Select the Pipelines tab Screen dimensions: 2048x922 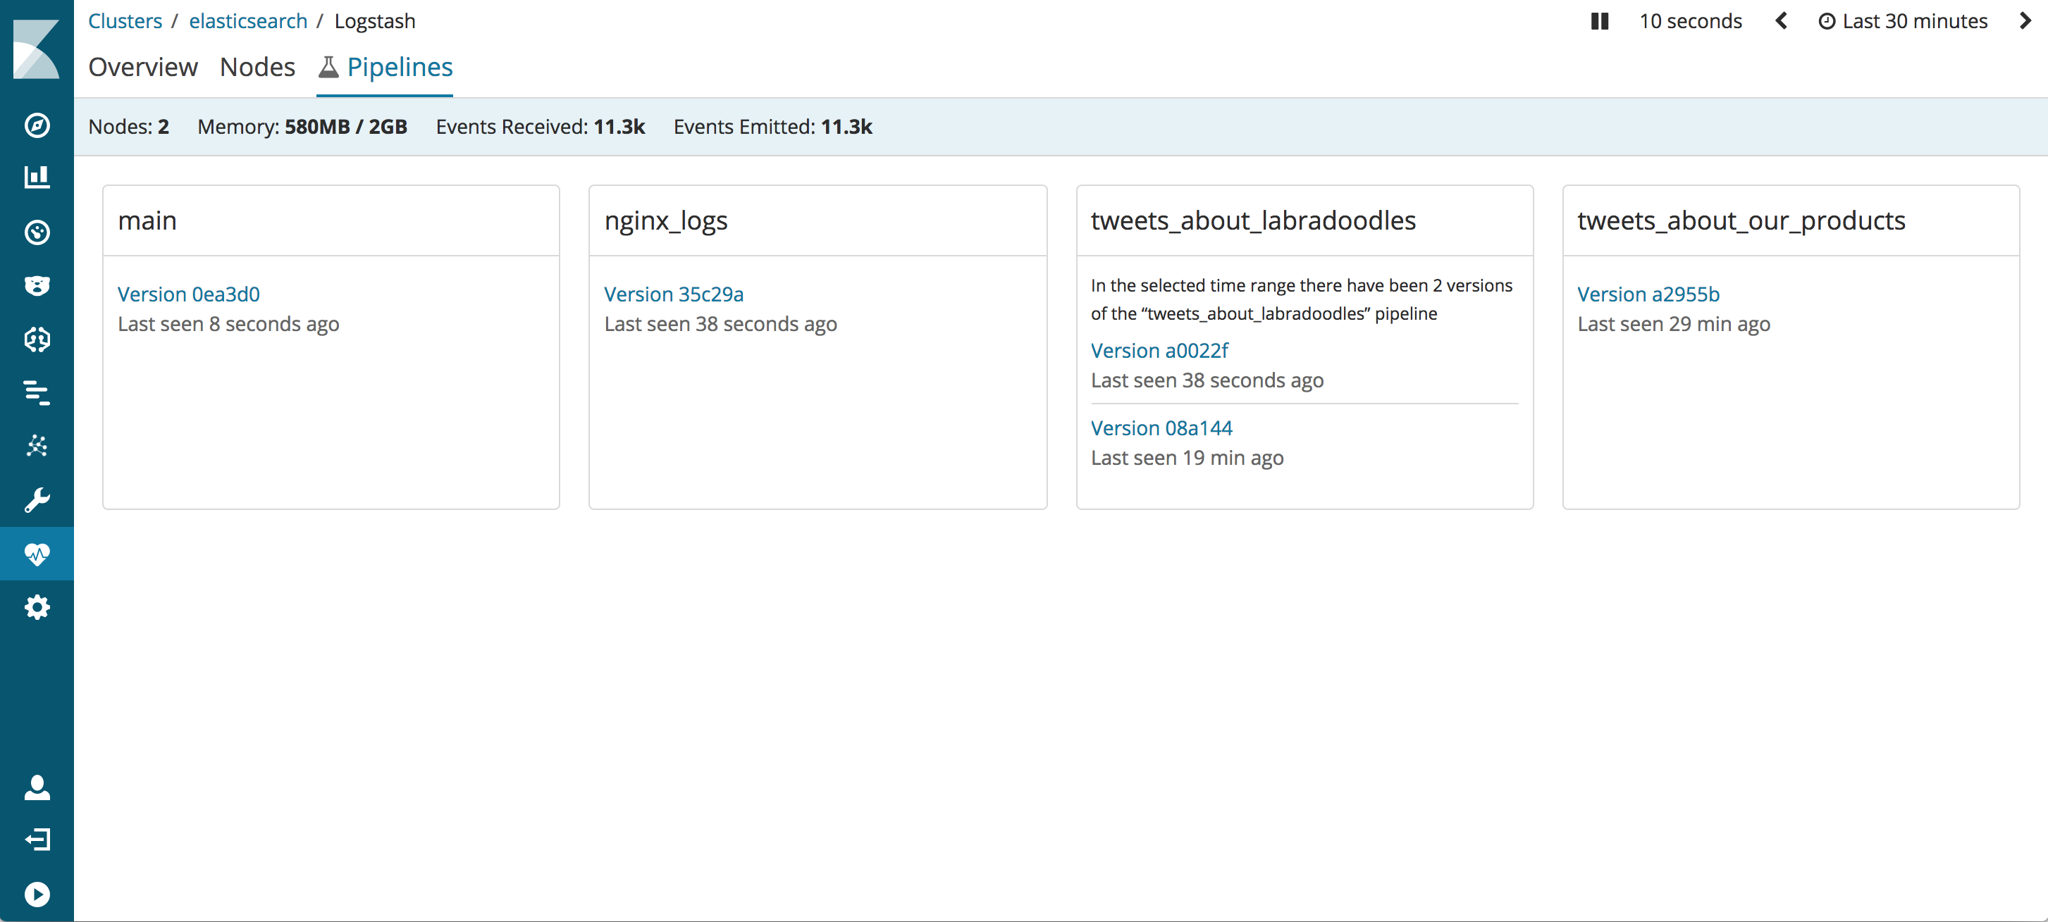point(400,67)
